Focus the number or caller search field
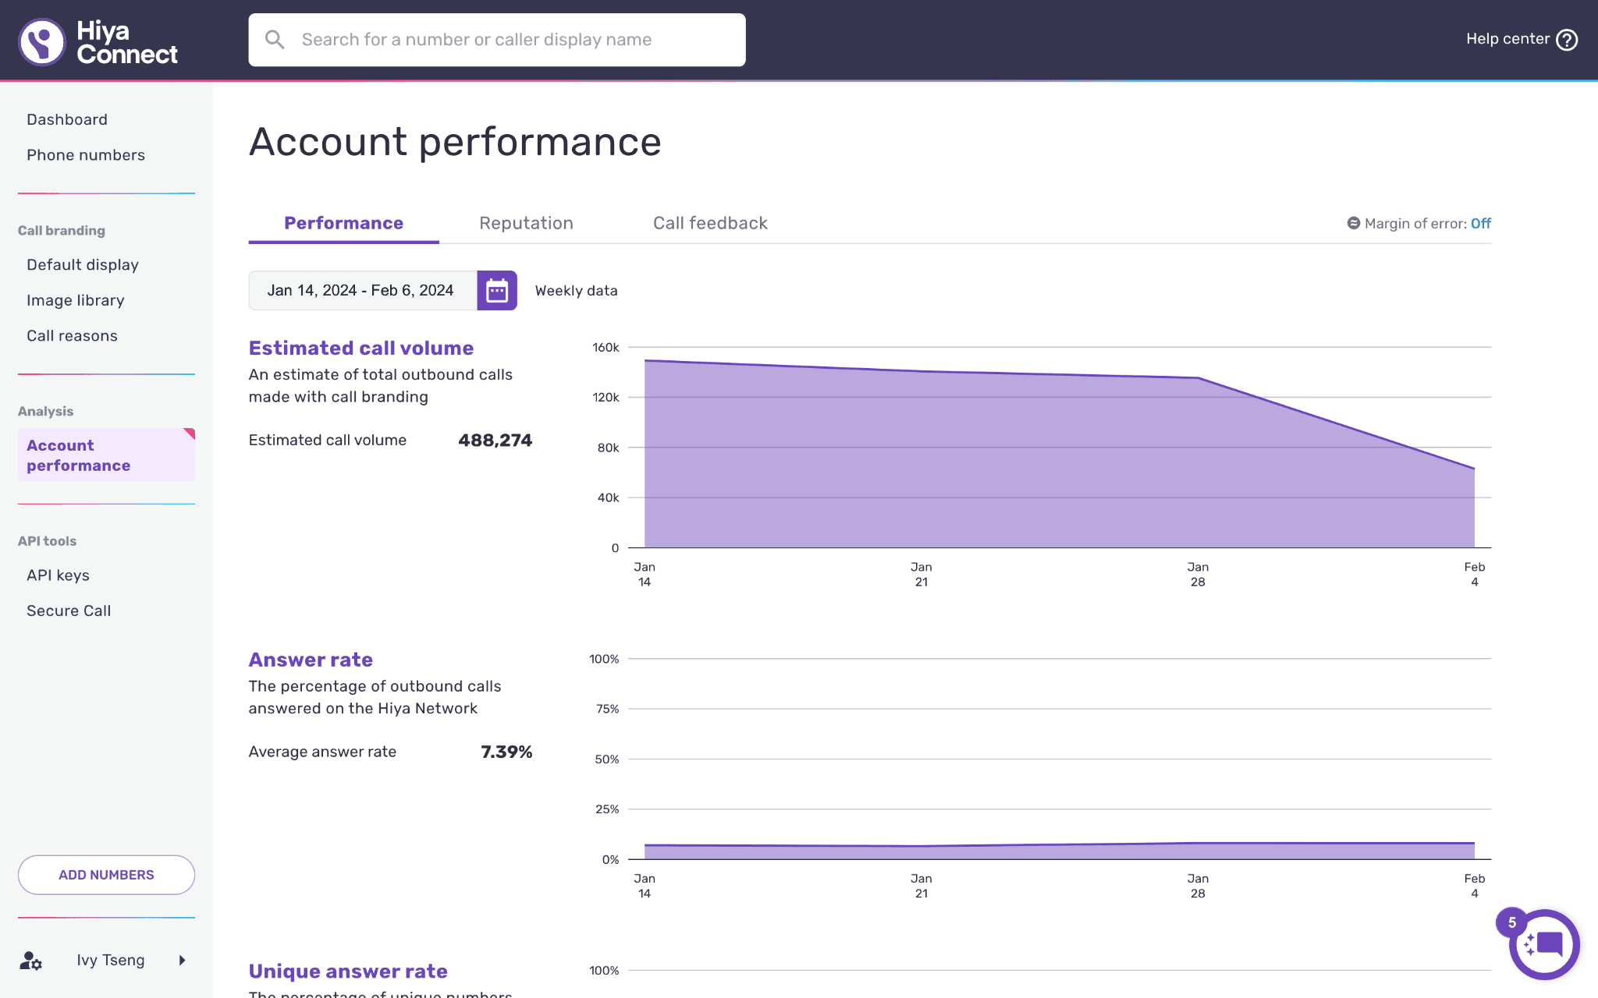Screen dimensions: 1598x998 [497, 40]
